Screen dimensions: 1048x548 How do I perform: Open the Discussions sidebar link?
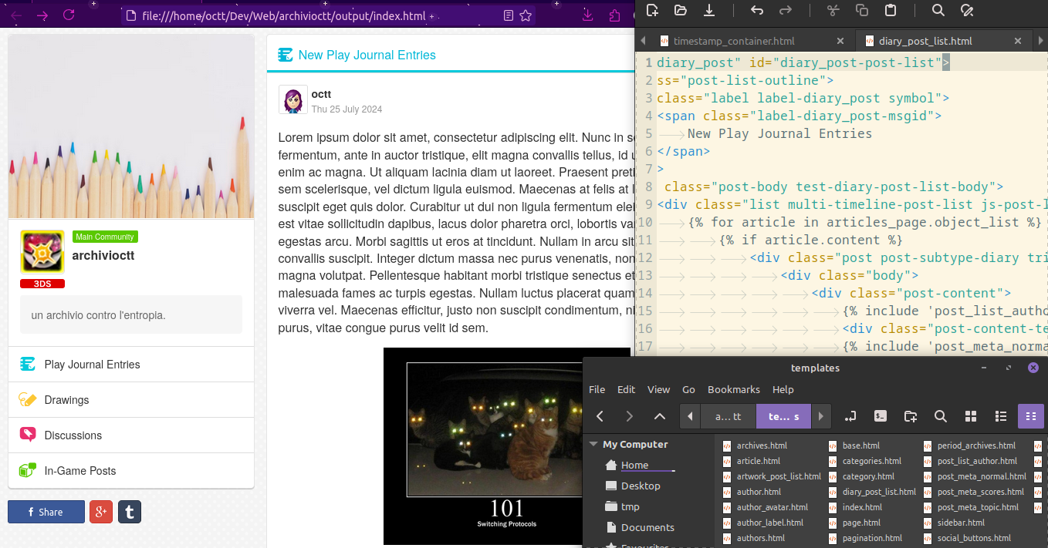(131, 435)
